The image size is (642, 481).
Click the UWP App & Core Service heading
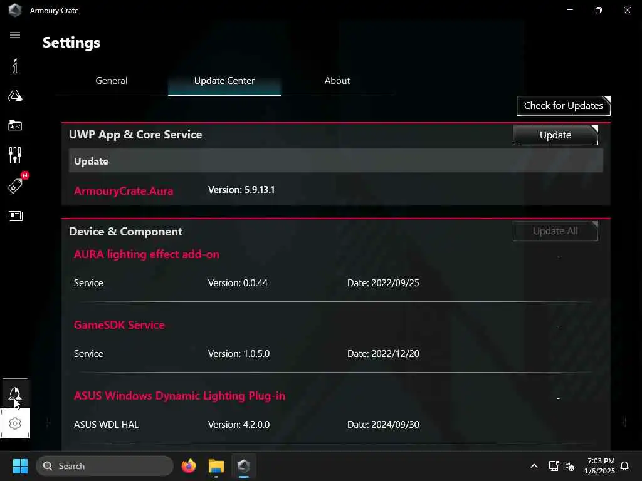click(x=135, y=135)
